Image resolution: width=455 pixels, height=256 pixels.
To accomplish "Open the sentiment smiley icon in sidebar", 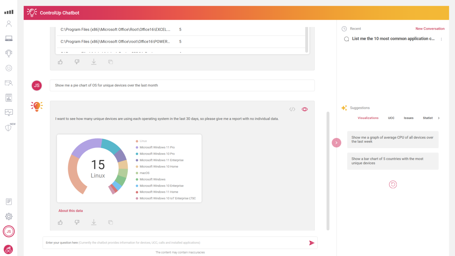I will point(9,68).
